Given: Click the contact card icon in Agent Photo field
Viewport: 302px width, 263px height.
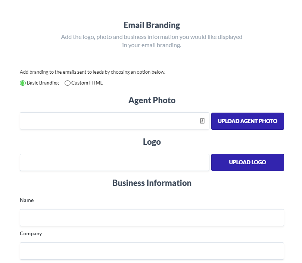Looking at the screenshot, I should click(x=202, y=121).
